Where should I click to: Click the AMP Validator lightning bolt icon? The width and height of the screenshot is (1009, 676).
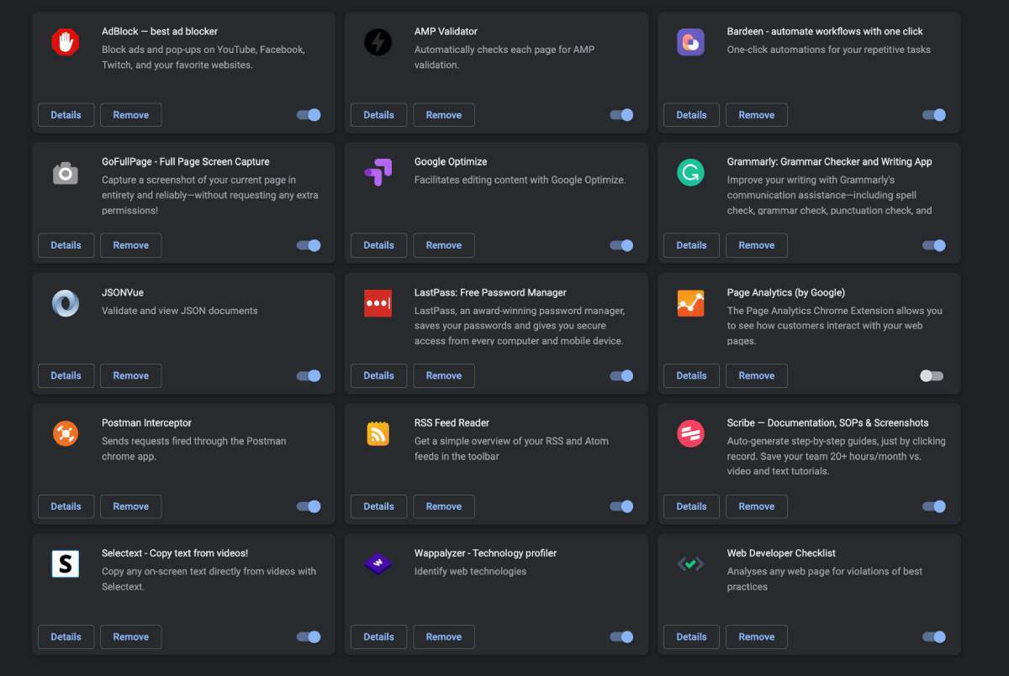[378, 42]
